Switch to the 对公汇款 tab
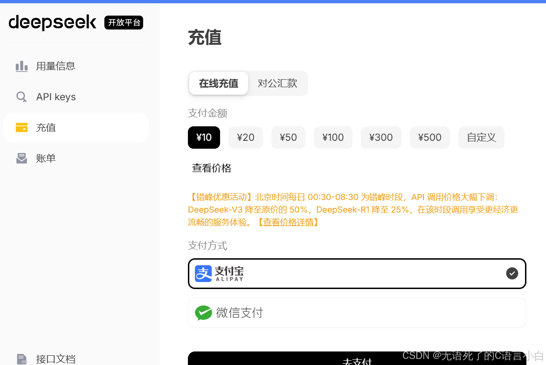This screenshot has height=365, width=546. (x=277, y=83)
